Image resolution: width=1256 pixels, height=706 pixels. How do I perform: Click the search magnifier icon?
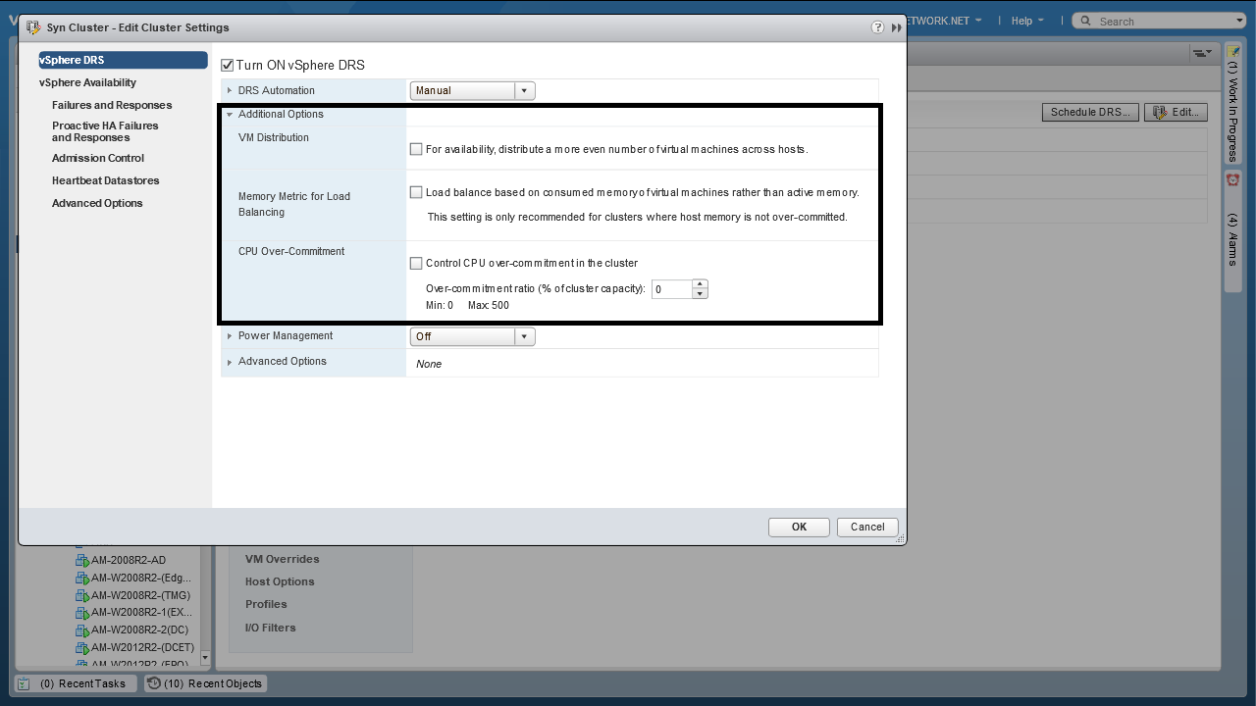[1084, 21]
